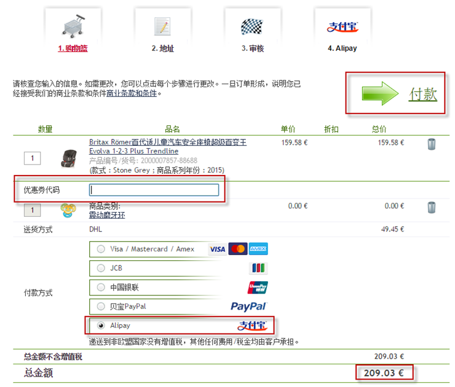
Task: Go to step 3 审核
Action: [253, 49]
